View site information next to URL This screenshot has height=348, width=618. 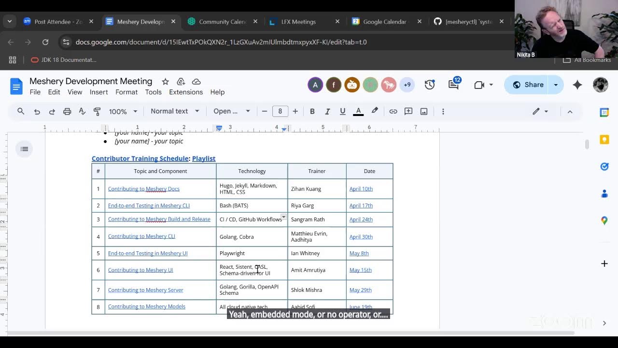(66, 42)
